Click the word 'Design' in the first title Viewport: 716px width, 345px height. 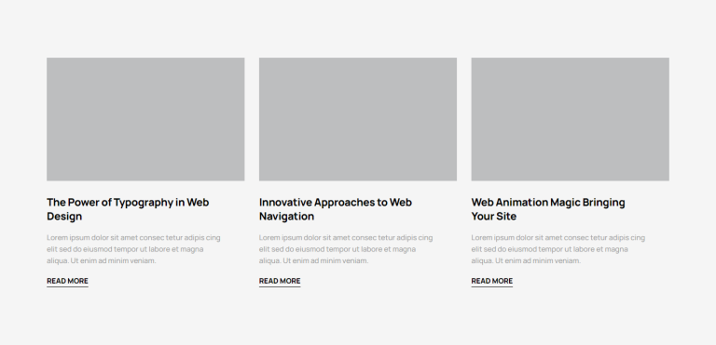64,217
